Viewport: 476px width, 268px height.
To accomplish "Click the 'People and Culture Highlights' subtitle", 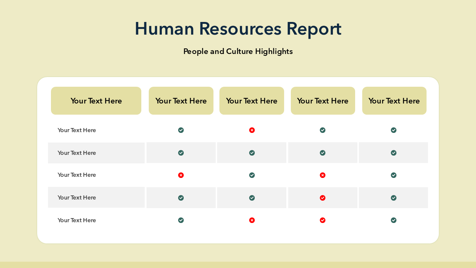I will [x=238, y=51].
